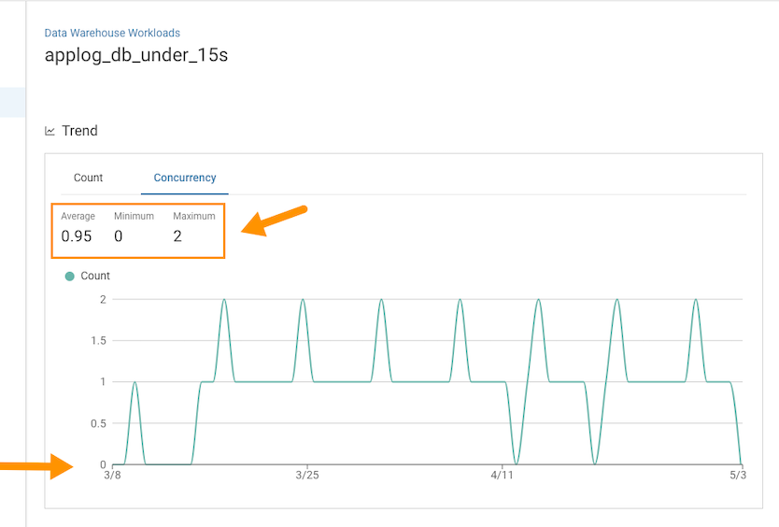Click the 4/11 date on x-axis
Viewport: 779px width, 527px height.
click(503, 476)
